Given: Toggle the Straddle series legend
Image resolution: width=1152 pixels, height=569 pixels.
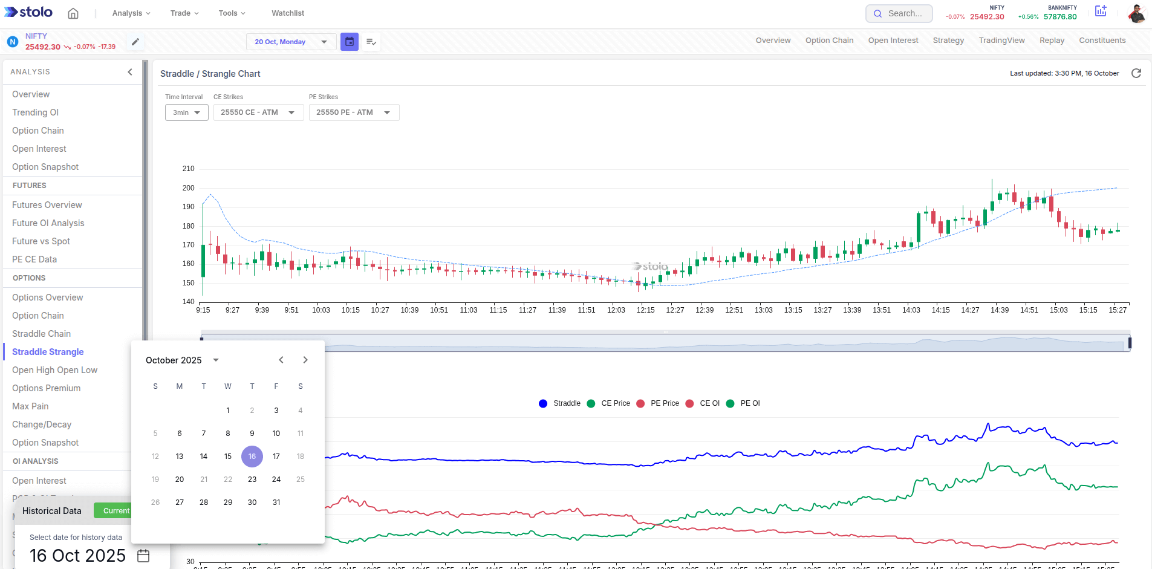Looking at the screenshot, I should (x=560, y=403).
